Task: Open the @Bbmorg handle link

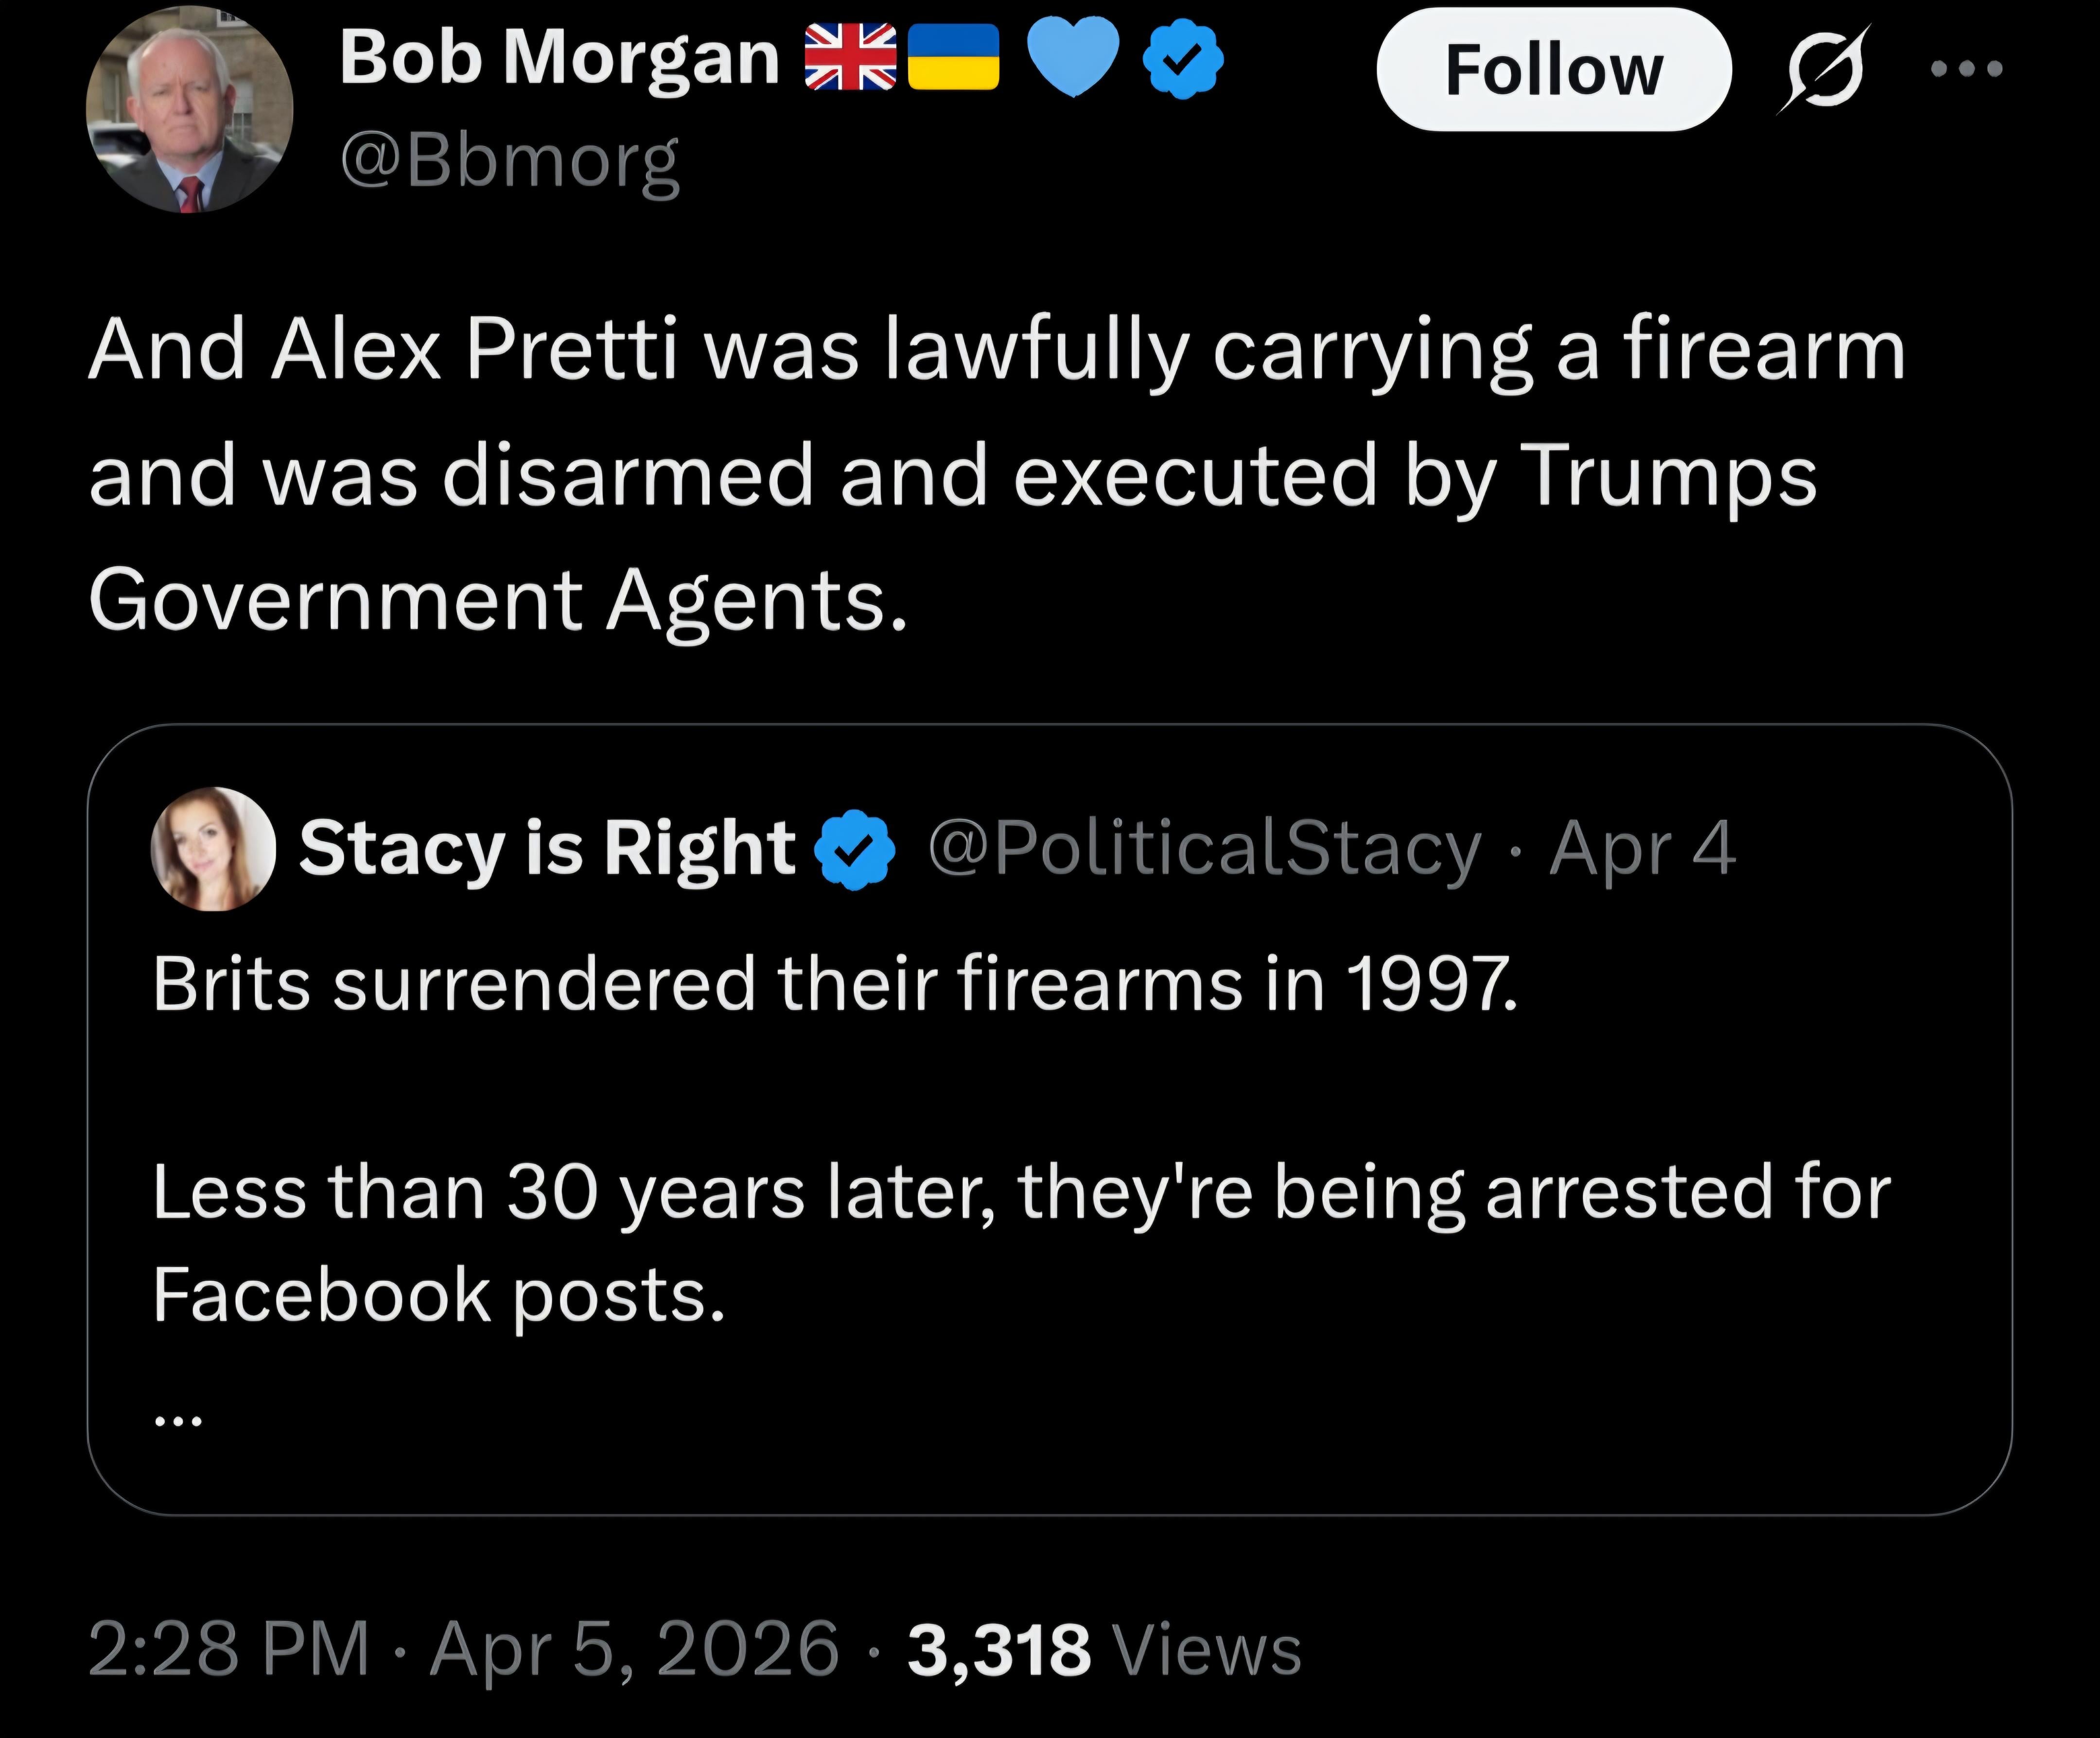Action: (x=510, y=161)
